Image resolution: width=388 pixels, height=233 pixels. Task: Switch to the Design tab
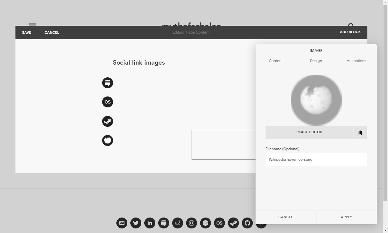click(x=316, y=61)
